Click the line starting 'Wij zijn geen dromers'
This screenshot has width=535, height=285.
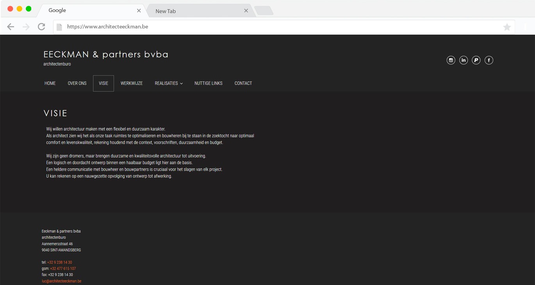(x=126, y=156)
